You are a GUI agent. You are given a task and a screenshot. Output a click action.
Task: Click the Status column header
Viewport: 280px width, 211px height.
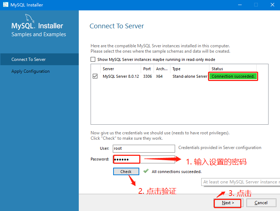[233, 69]
